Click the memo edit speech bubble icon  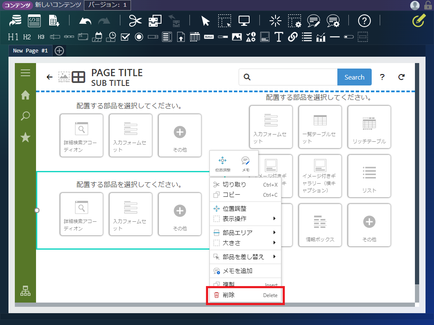click(x=314, y=21)
